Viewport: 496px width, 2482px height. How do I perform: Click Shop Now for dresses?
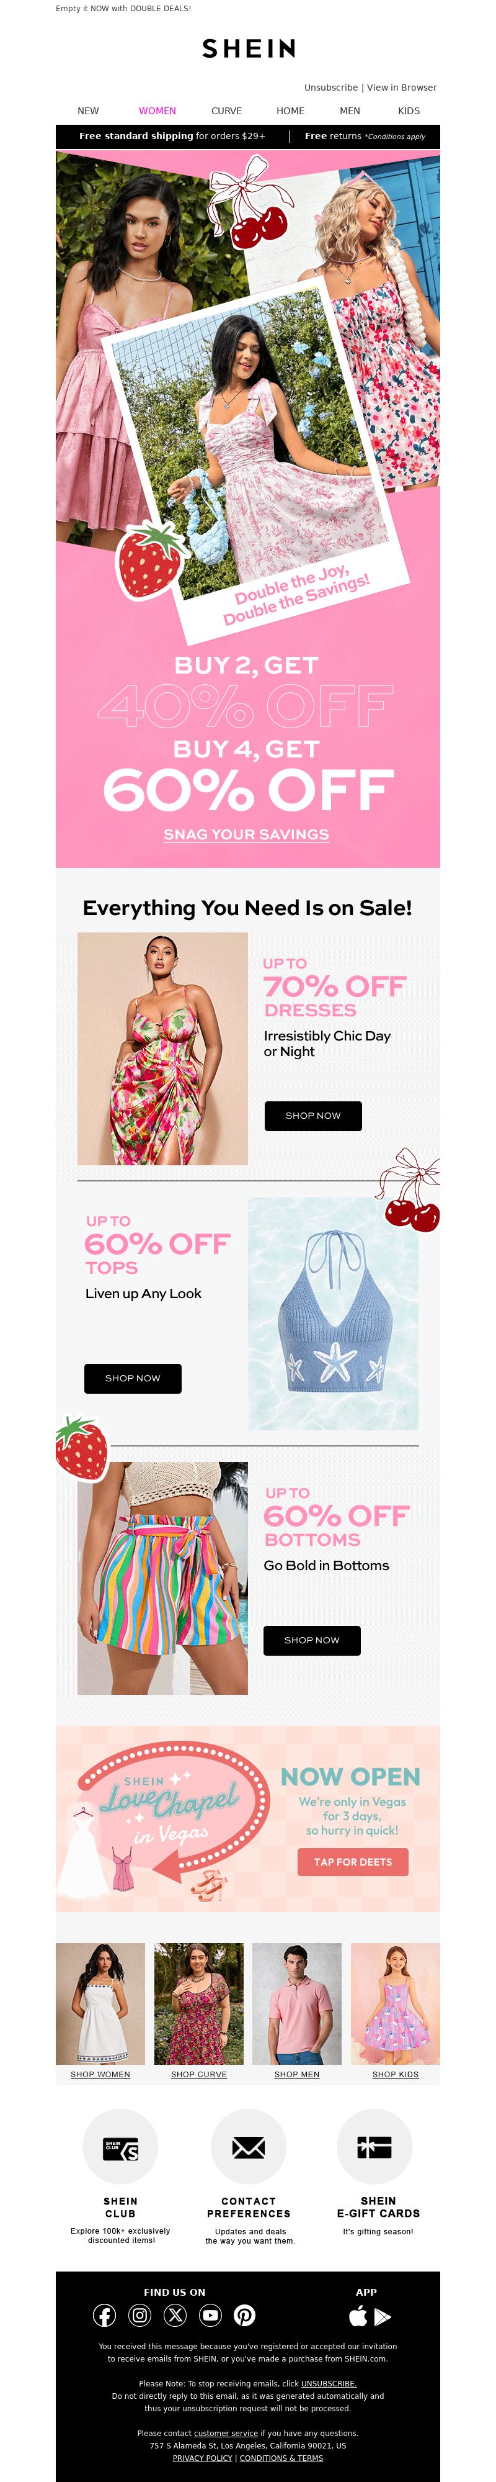tap(313, 1116)
